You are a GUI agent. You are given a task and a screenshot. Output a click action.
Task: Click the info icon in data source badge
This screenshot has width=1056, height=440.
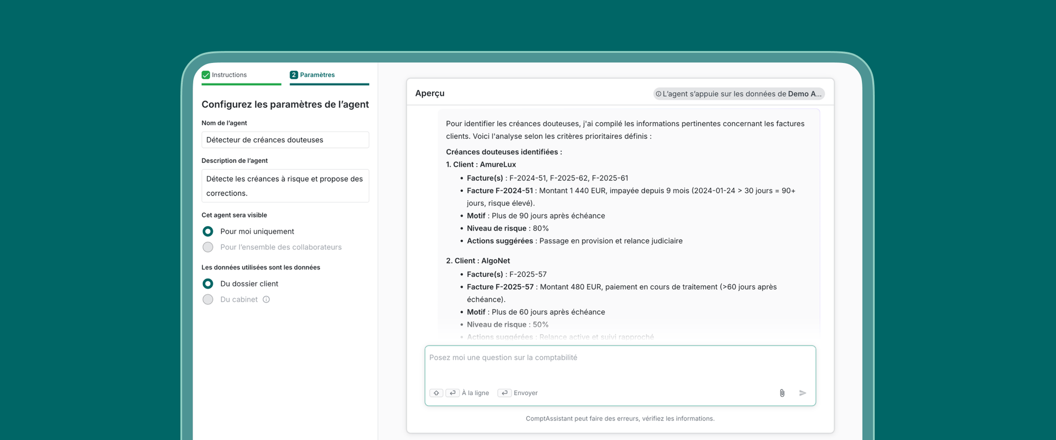[658, 94]
